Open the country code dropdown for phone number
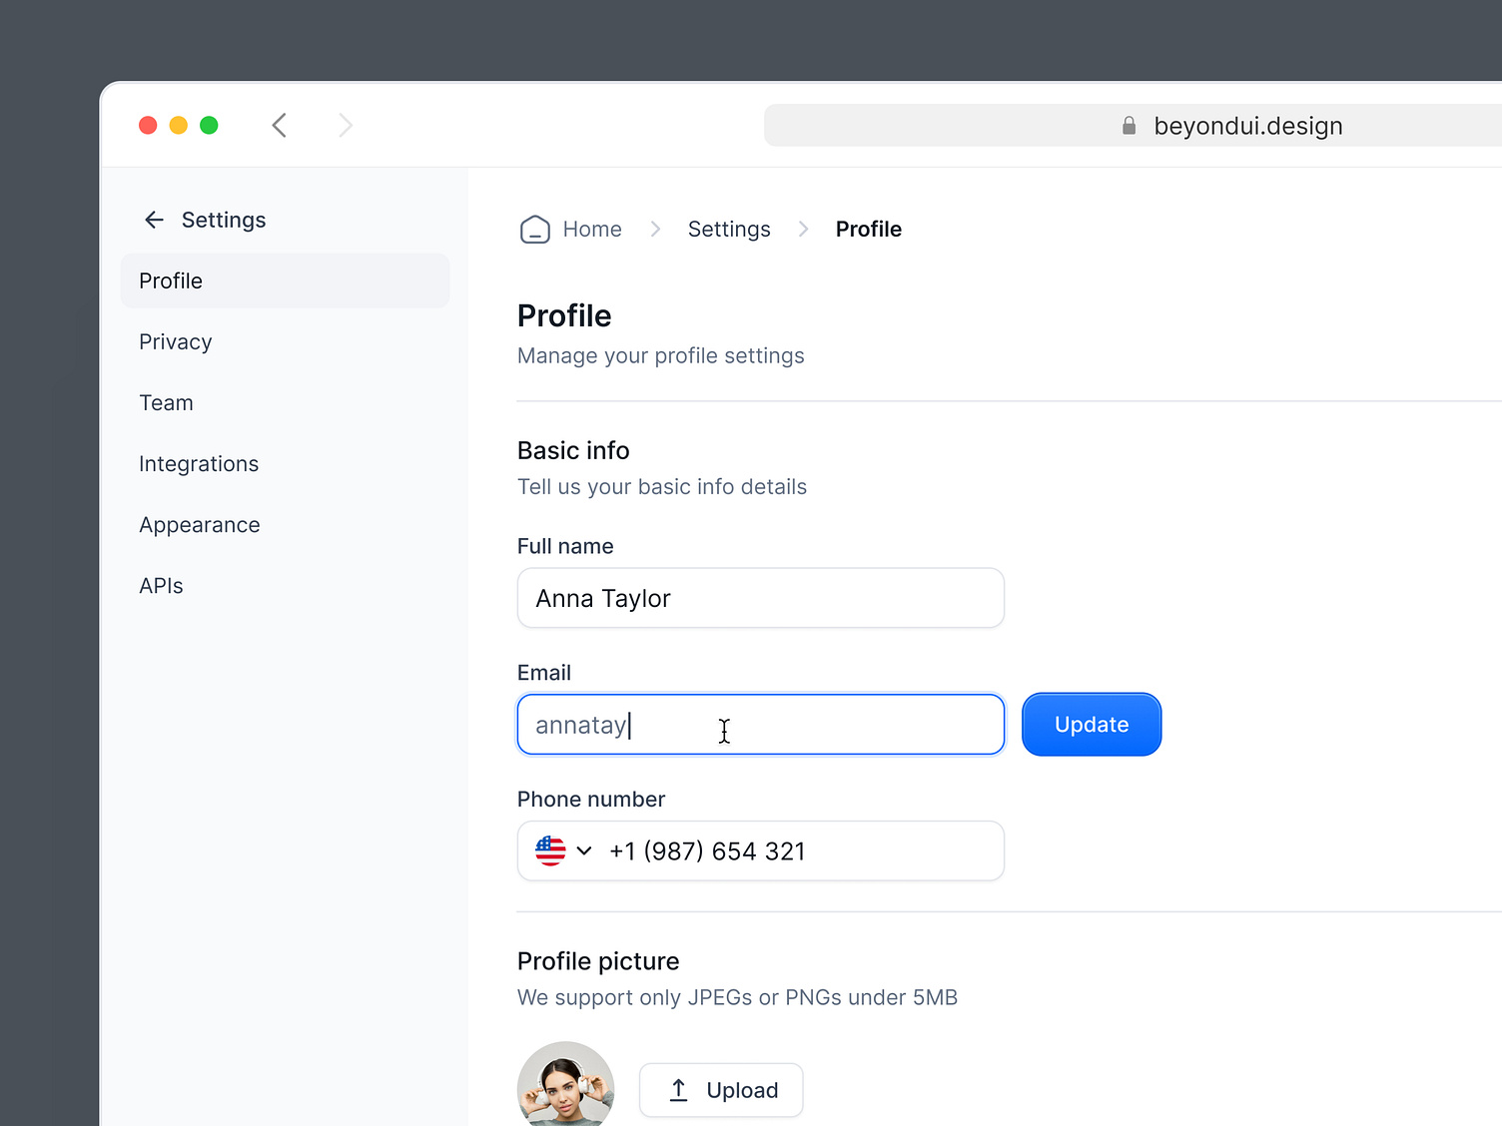 pyautogui.click(x=560, y=850)
